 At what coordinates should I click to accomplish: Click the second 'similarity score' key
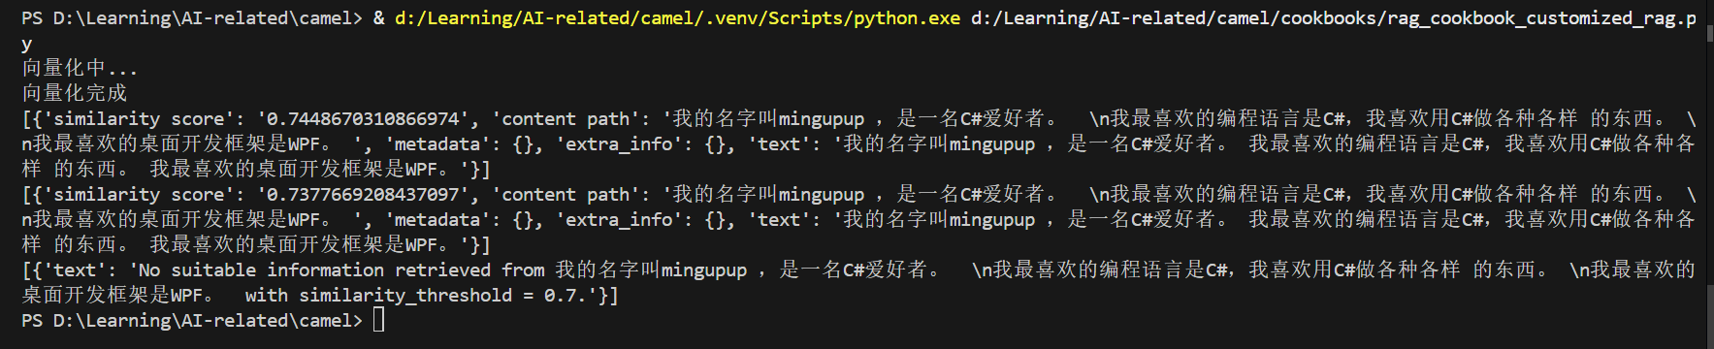click(x=139, y=194)
